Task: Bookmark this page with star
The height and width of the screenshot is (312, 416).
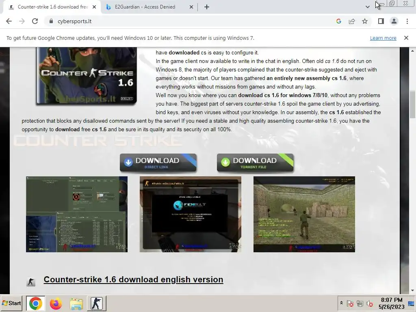Action: click(365, 21)
